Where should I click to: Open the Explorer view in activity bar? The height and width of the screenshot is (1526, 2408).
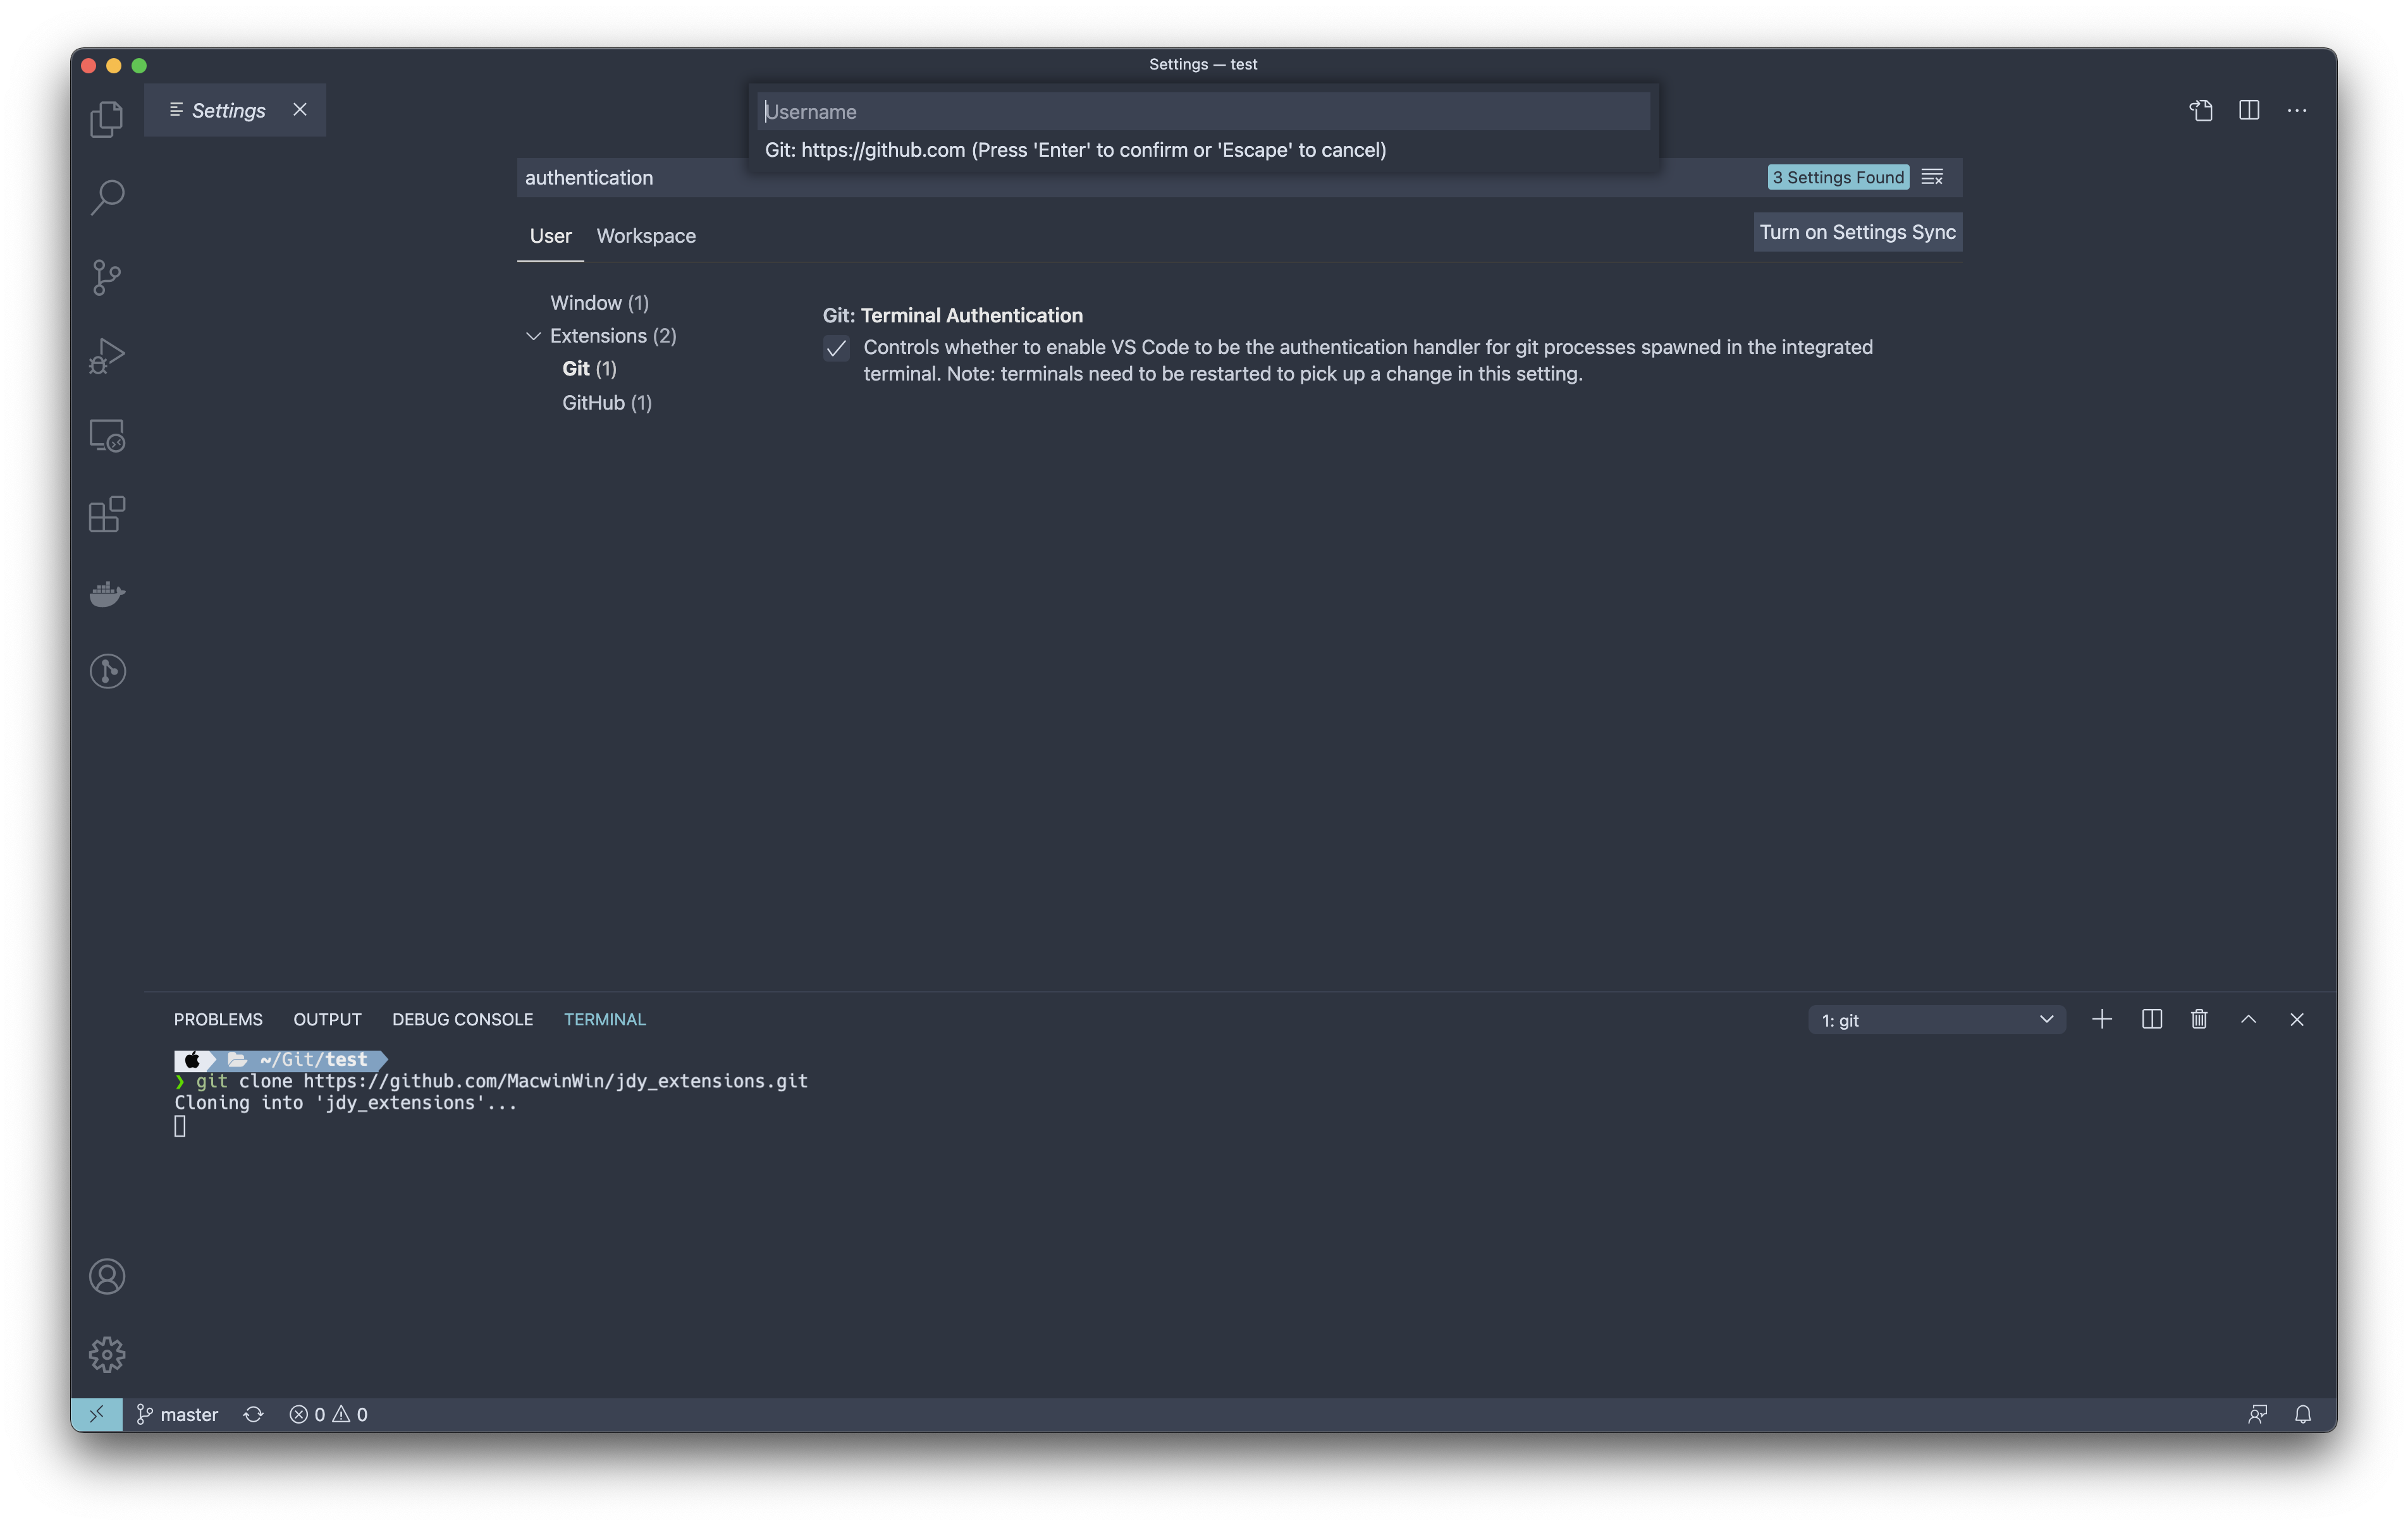[x=107, y=119]
